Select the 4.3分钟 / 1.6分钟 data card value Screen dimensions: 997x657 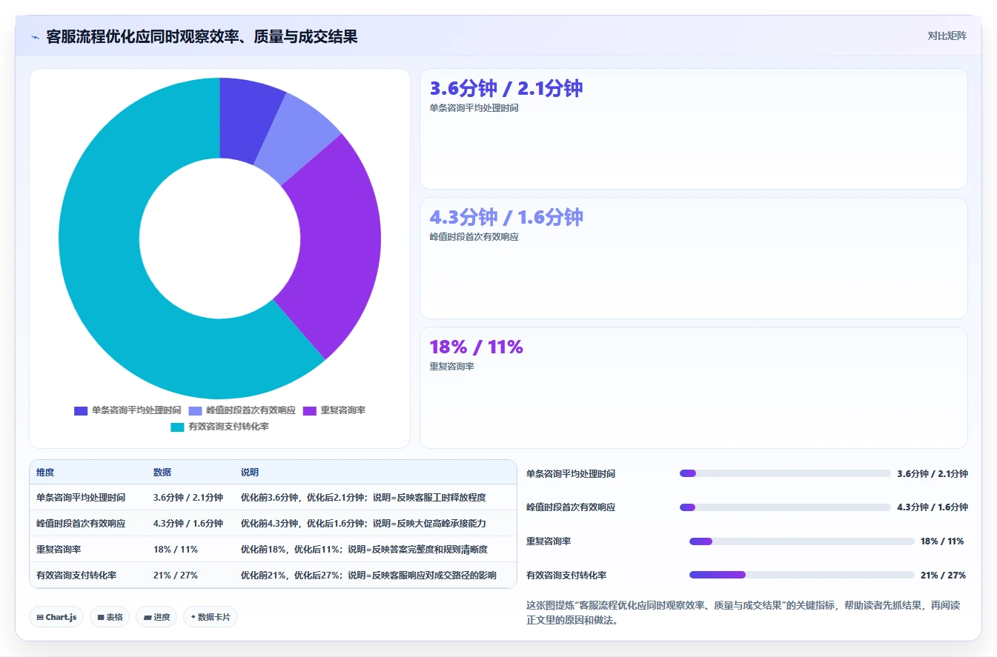pos(506,217)
